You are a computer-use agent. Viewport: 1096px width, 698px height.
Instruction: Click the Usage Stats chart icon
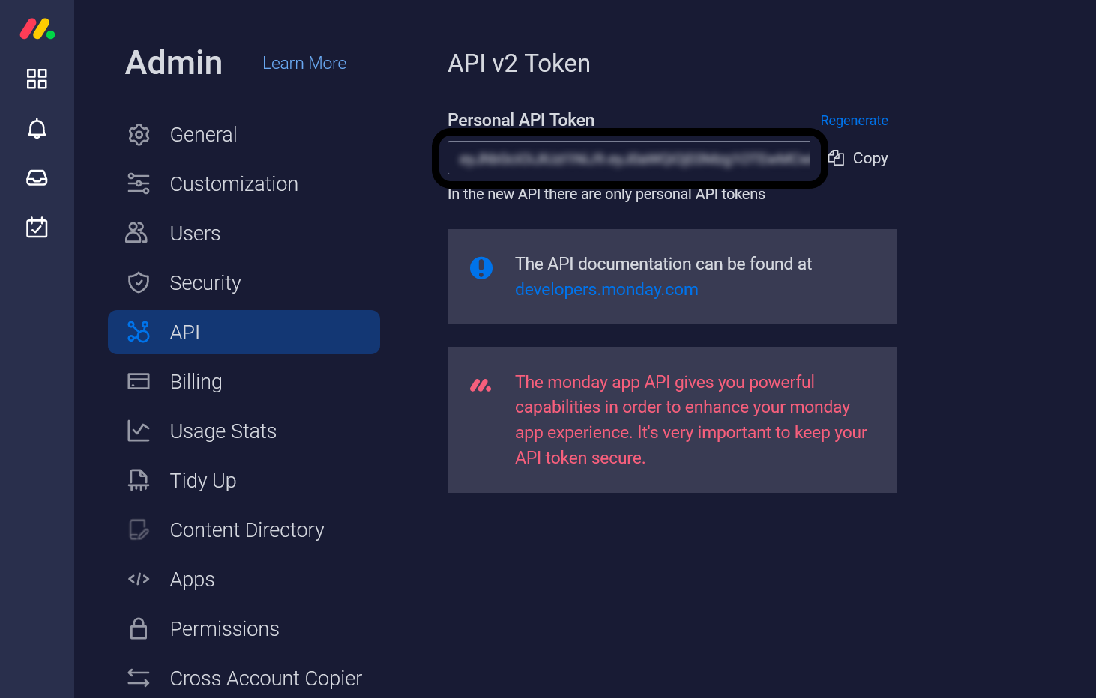pos(139,431)
